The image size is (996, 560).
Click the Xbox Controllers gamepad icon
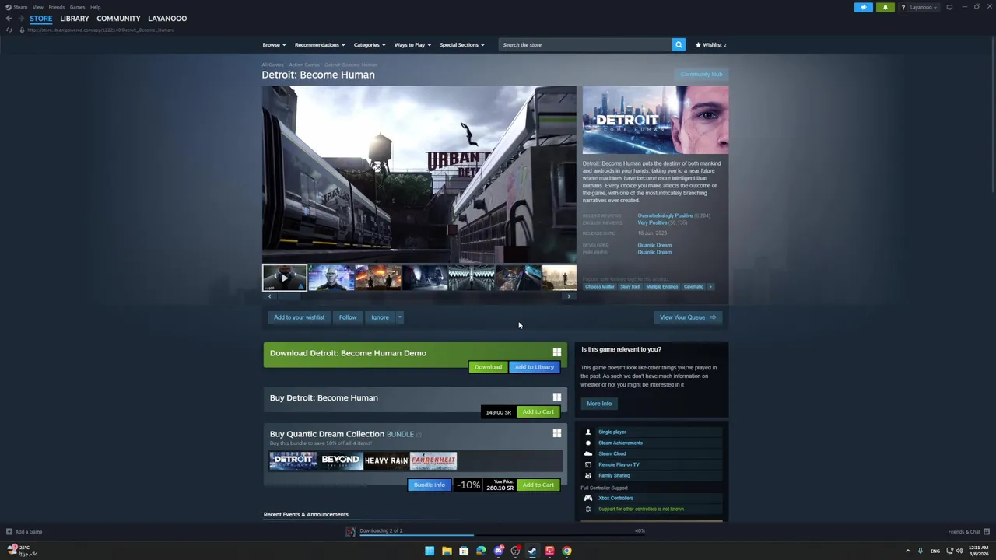[588, 498]
